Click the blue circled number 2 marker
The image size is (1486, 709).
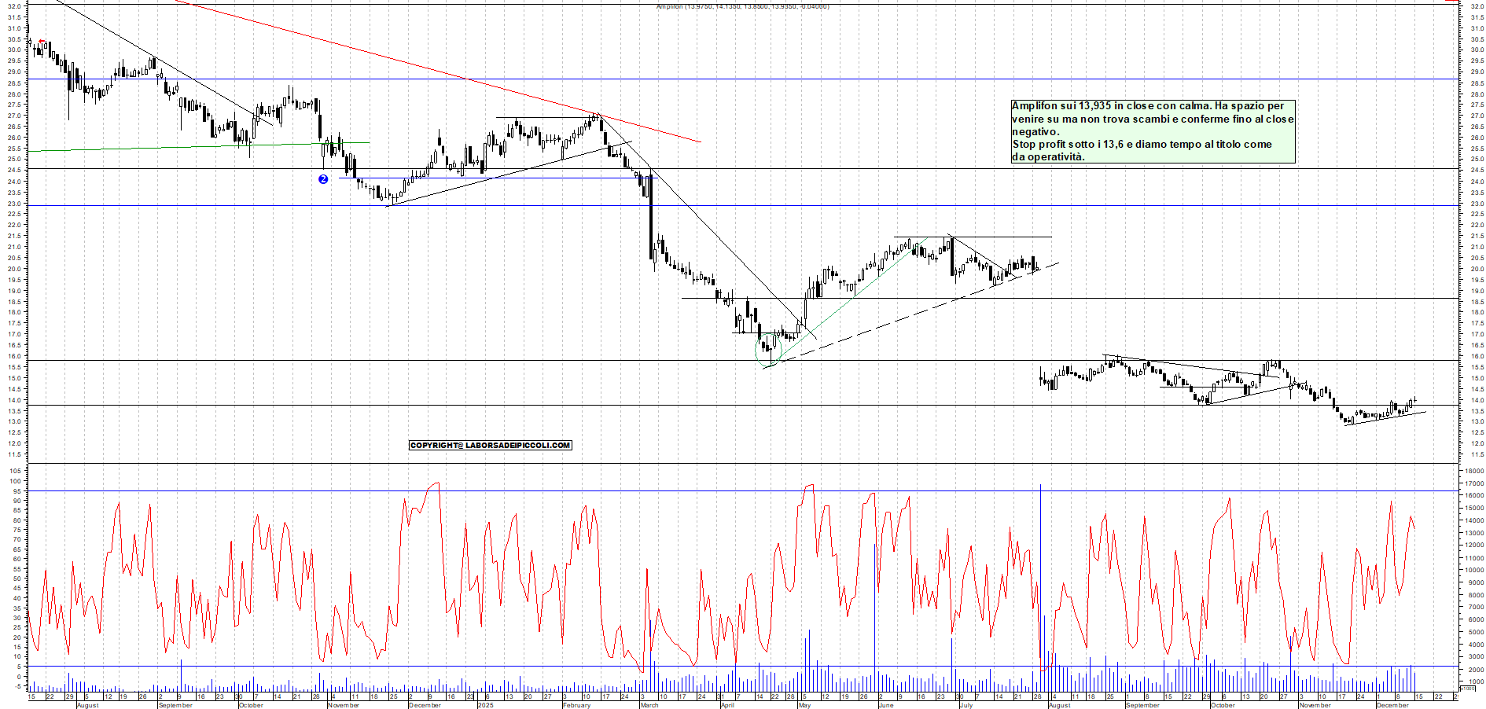pos(323,179)
